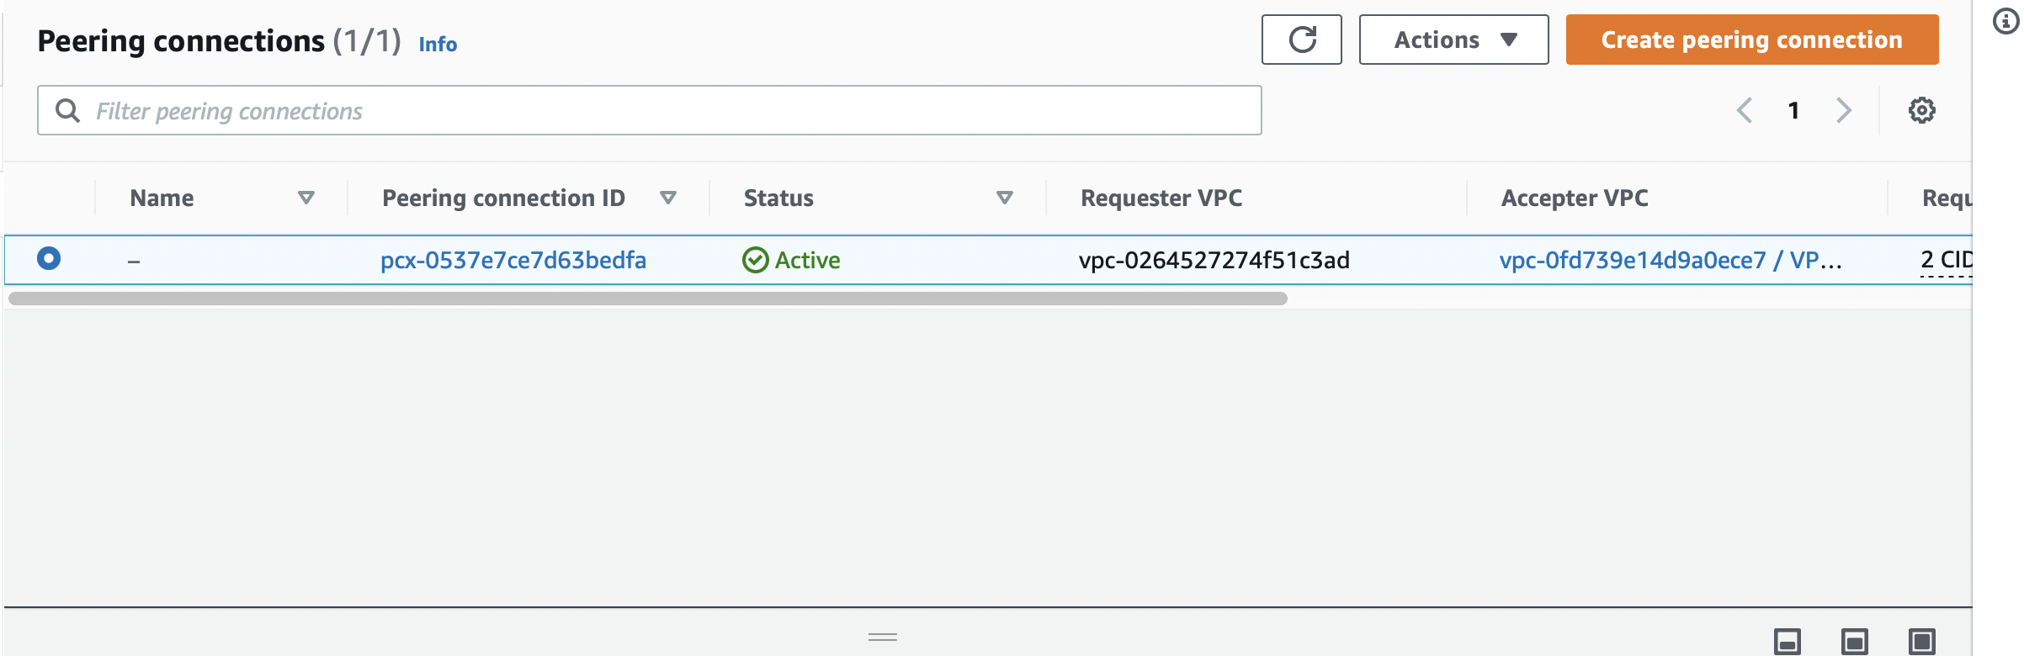This screenshot has width=2024, height=656.
Task: Open the Info link beside Peering connections
Action: (x=438, y=44)
